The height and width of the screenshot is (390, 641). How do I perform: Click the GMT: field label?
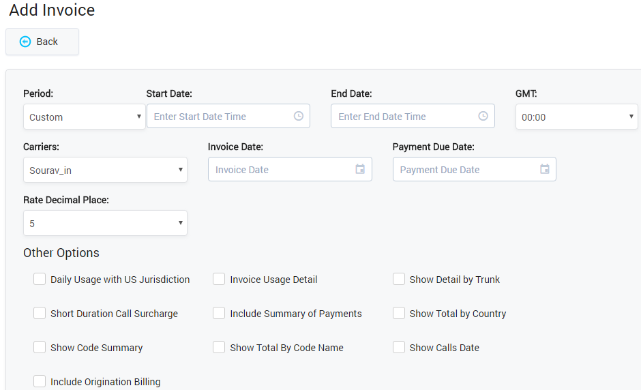[526, 93]
